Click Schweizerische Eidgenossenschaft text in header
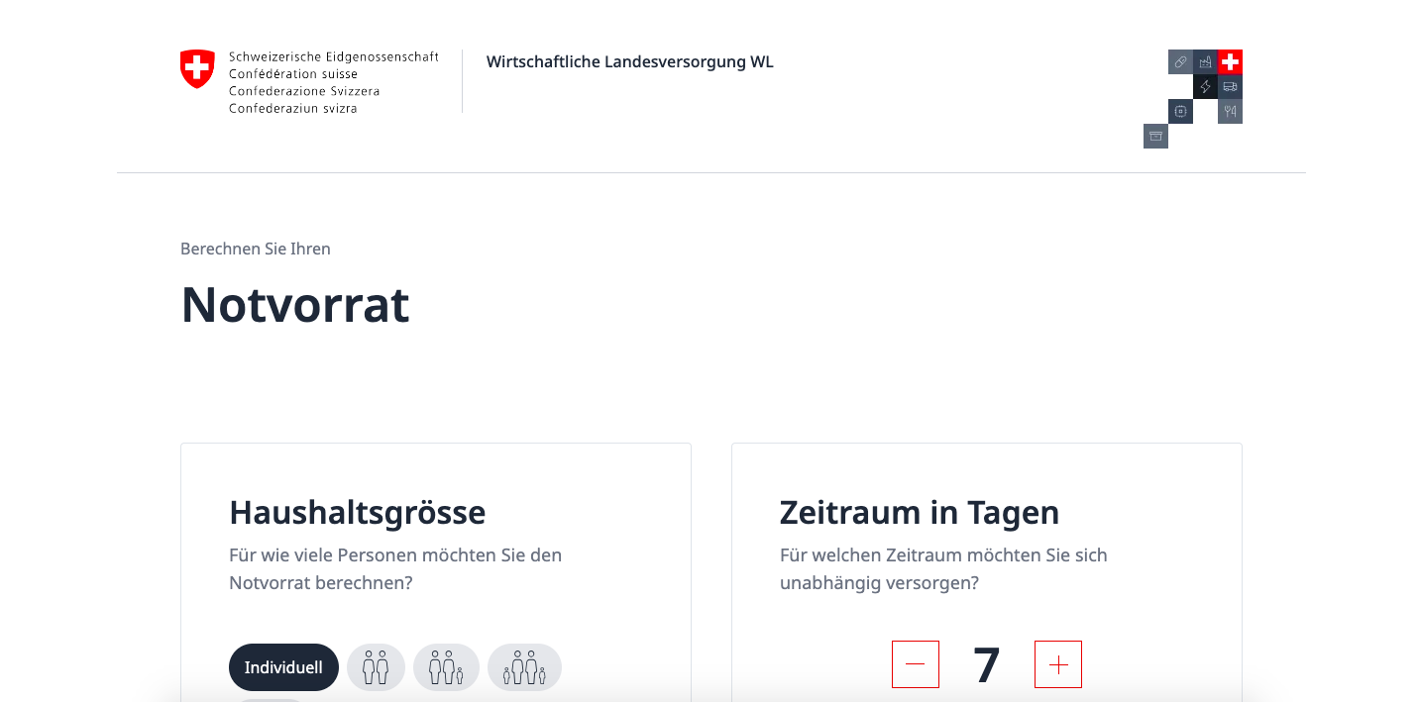 click(x=333, y=57)
